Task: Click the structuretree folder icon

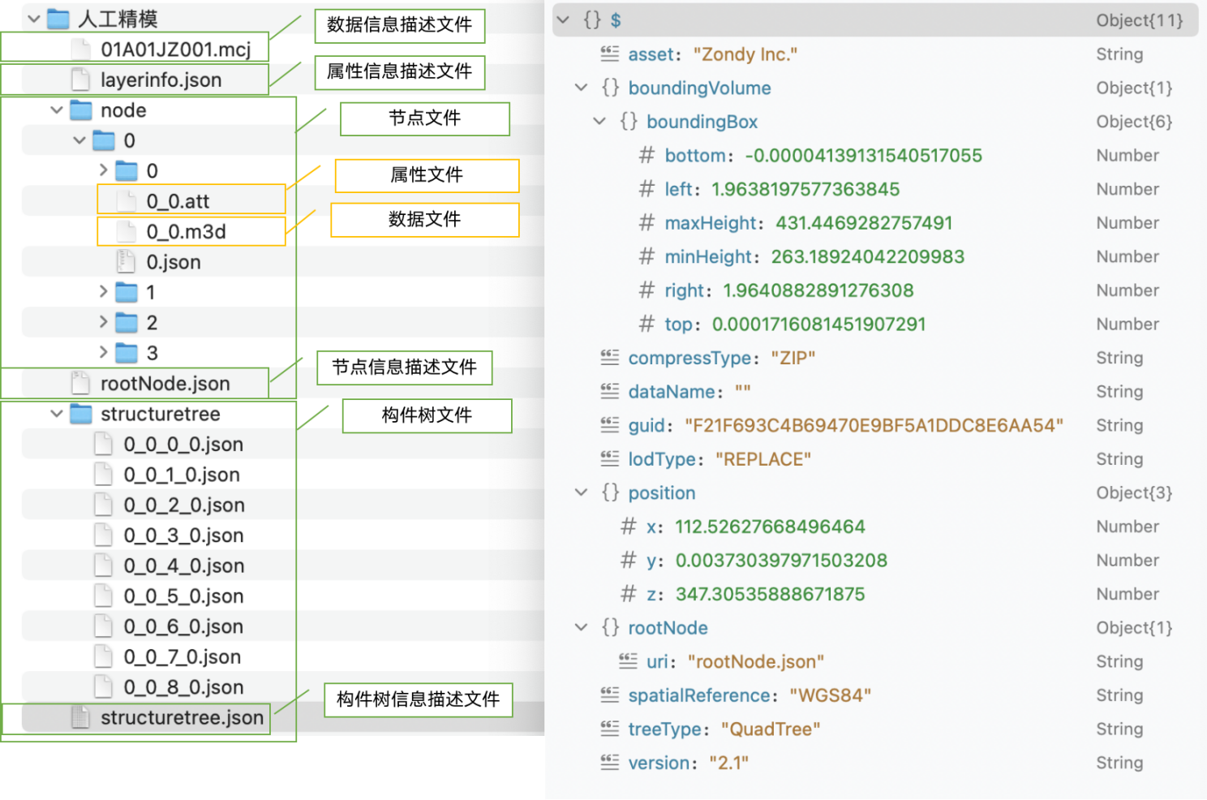Action: click(81, 414)
